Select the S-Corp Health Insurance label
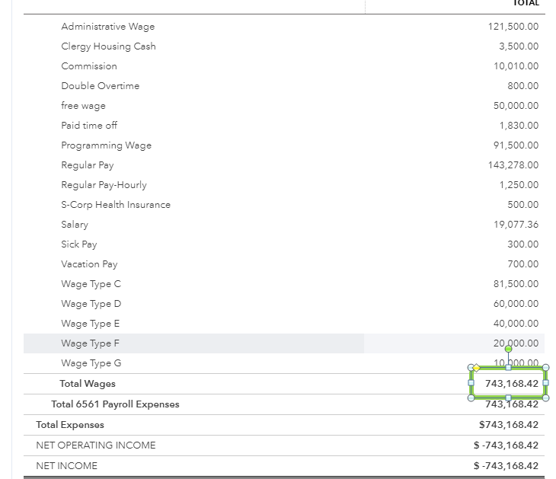 116,205
